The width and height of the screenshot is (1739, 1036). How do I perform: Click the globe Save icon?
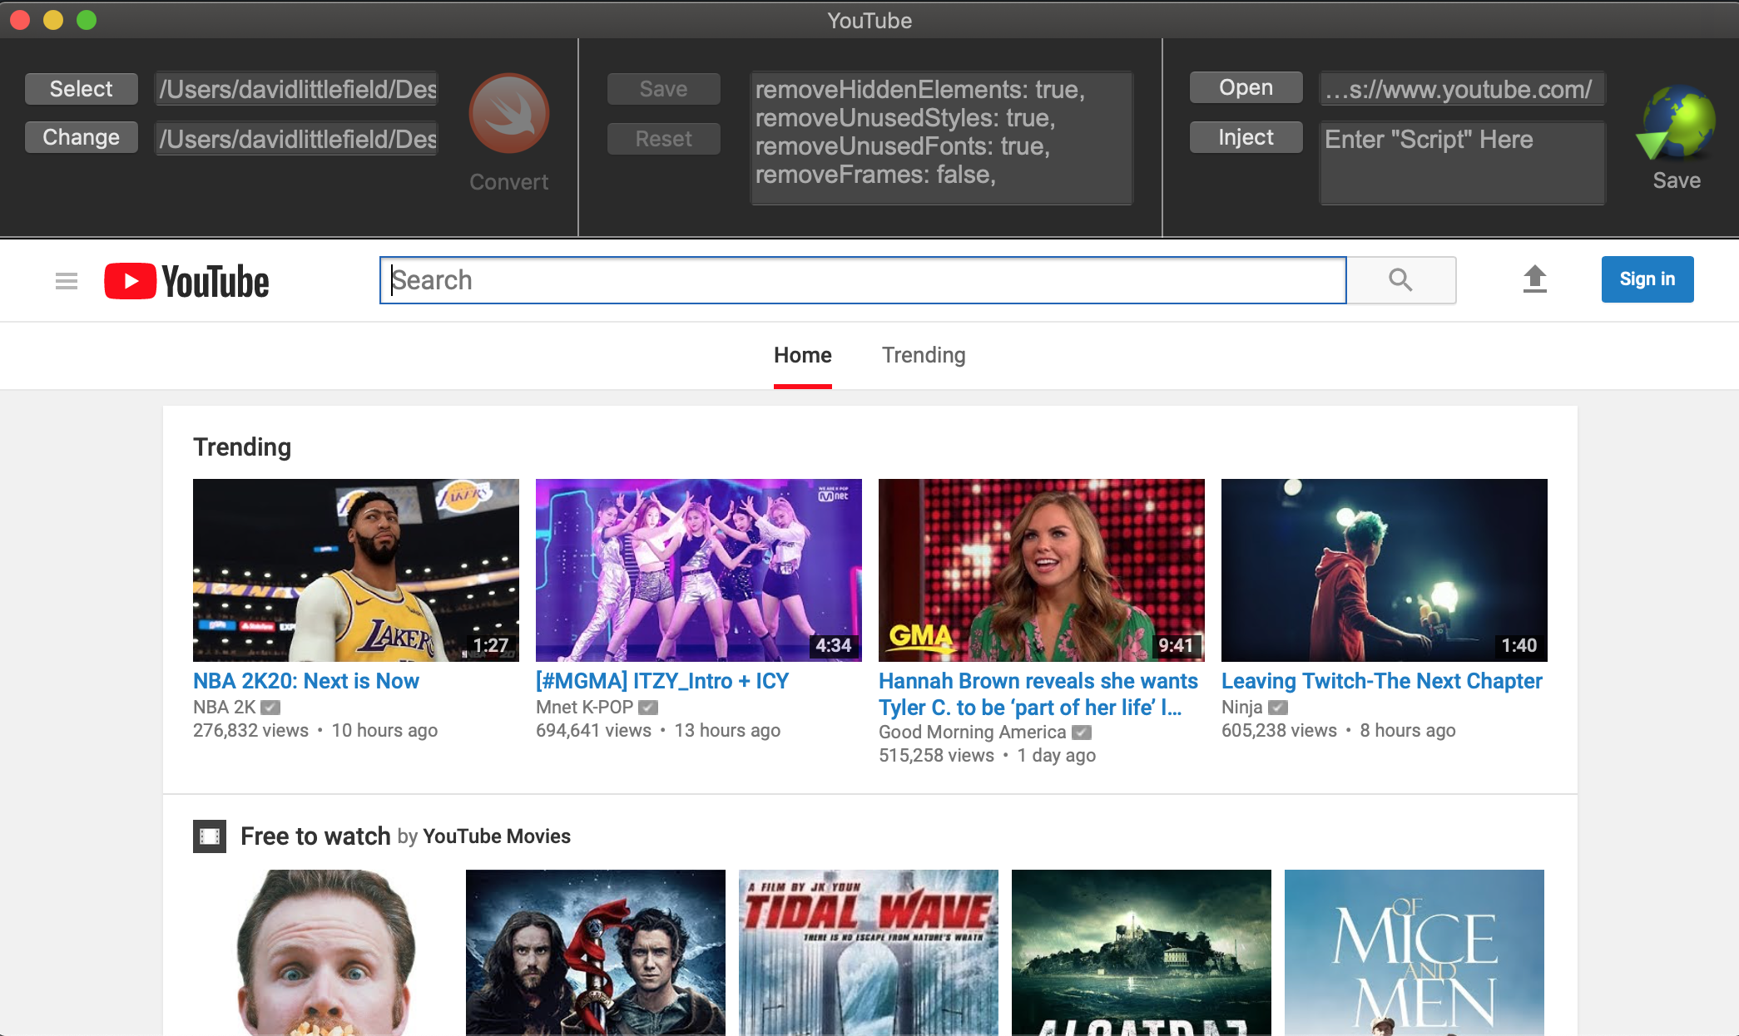pyautogui.click(x=1677, y=121)
